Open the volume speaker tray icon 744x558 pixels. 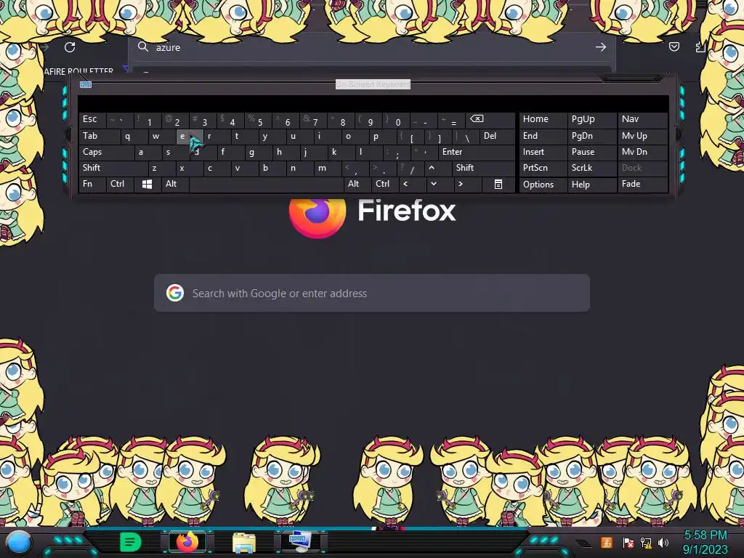pyautogui.click(x=663, y=543)
